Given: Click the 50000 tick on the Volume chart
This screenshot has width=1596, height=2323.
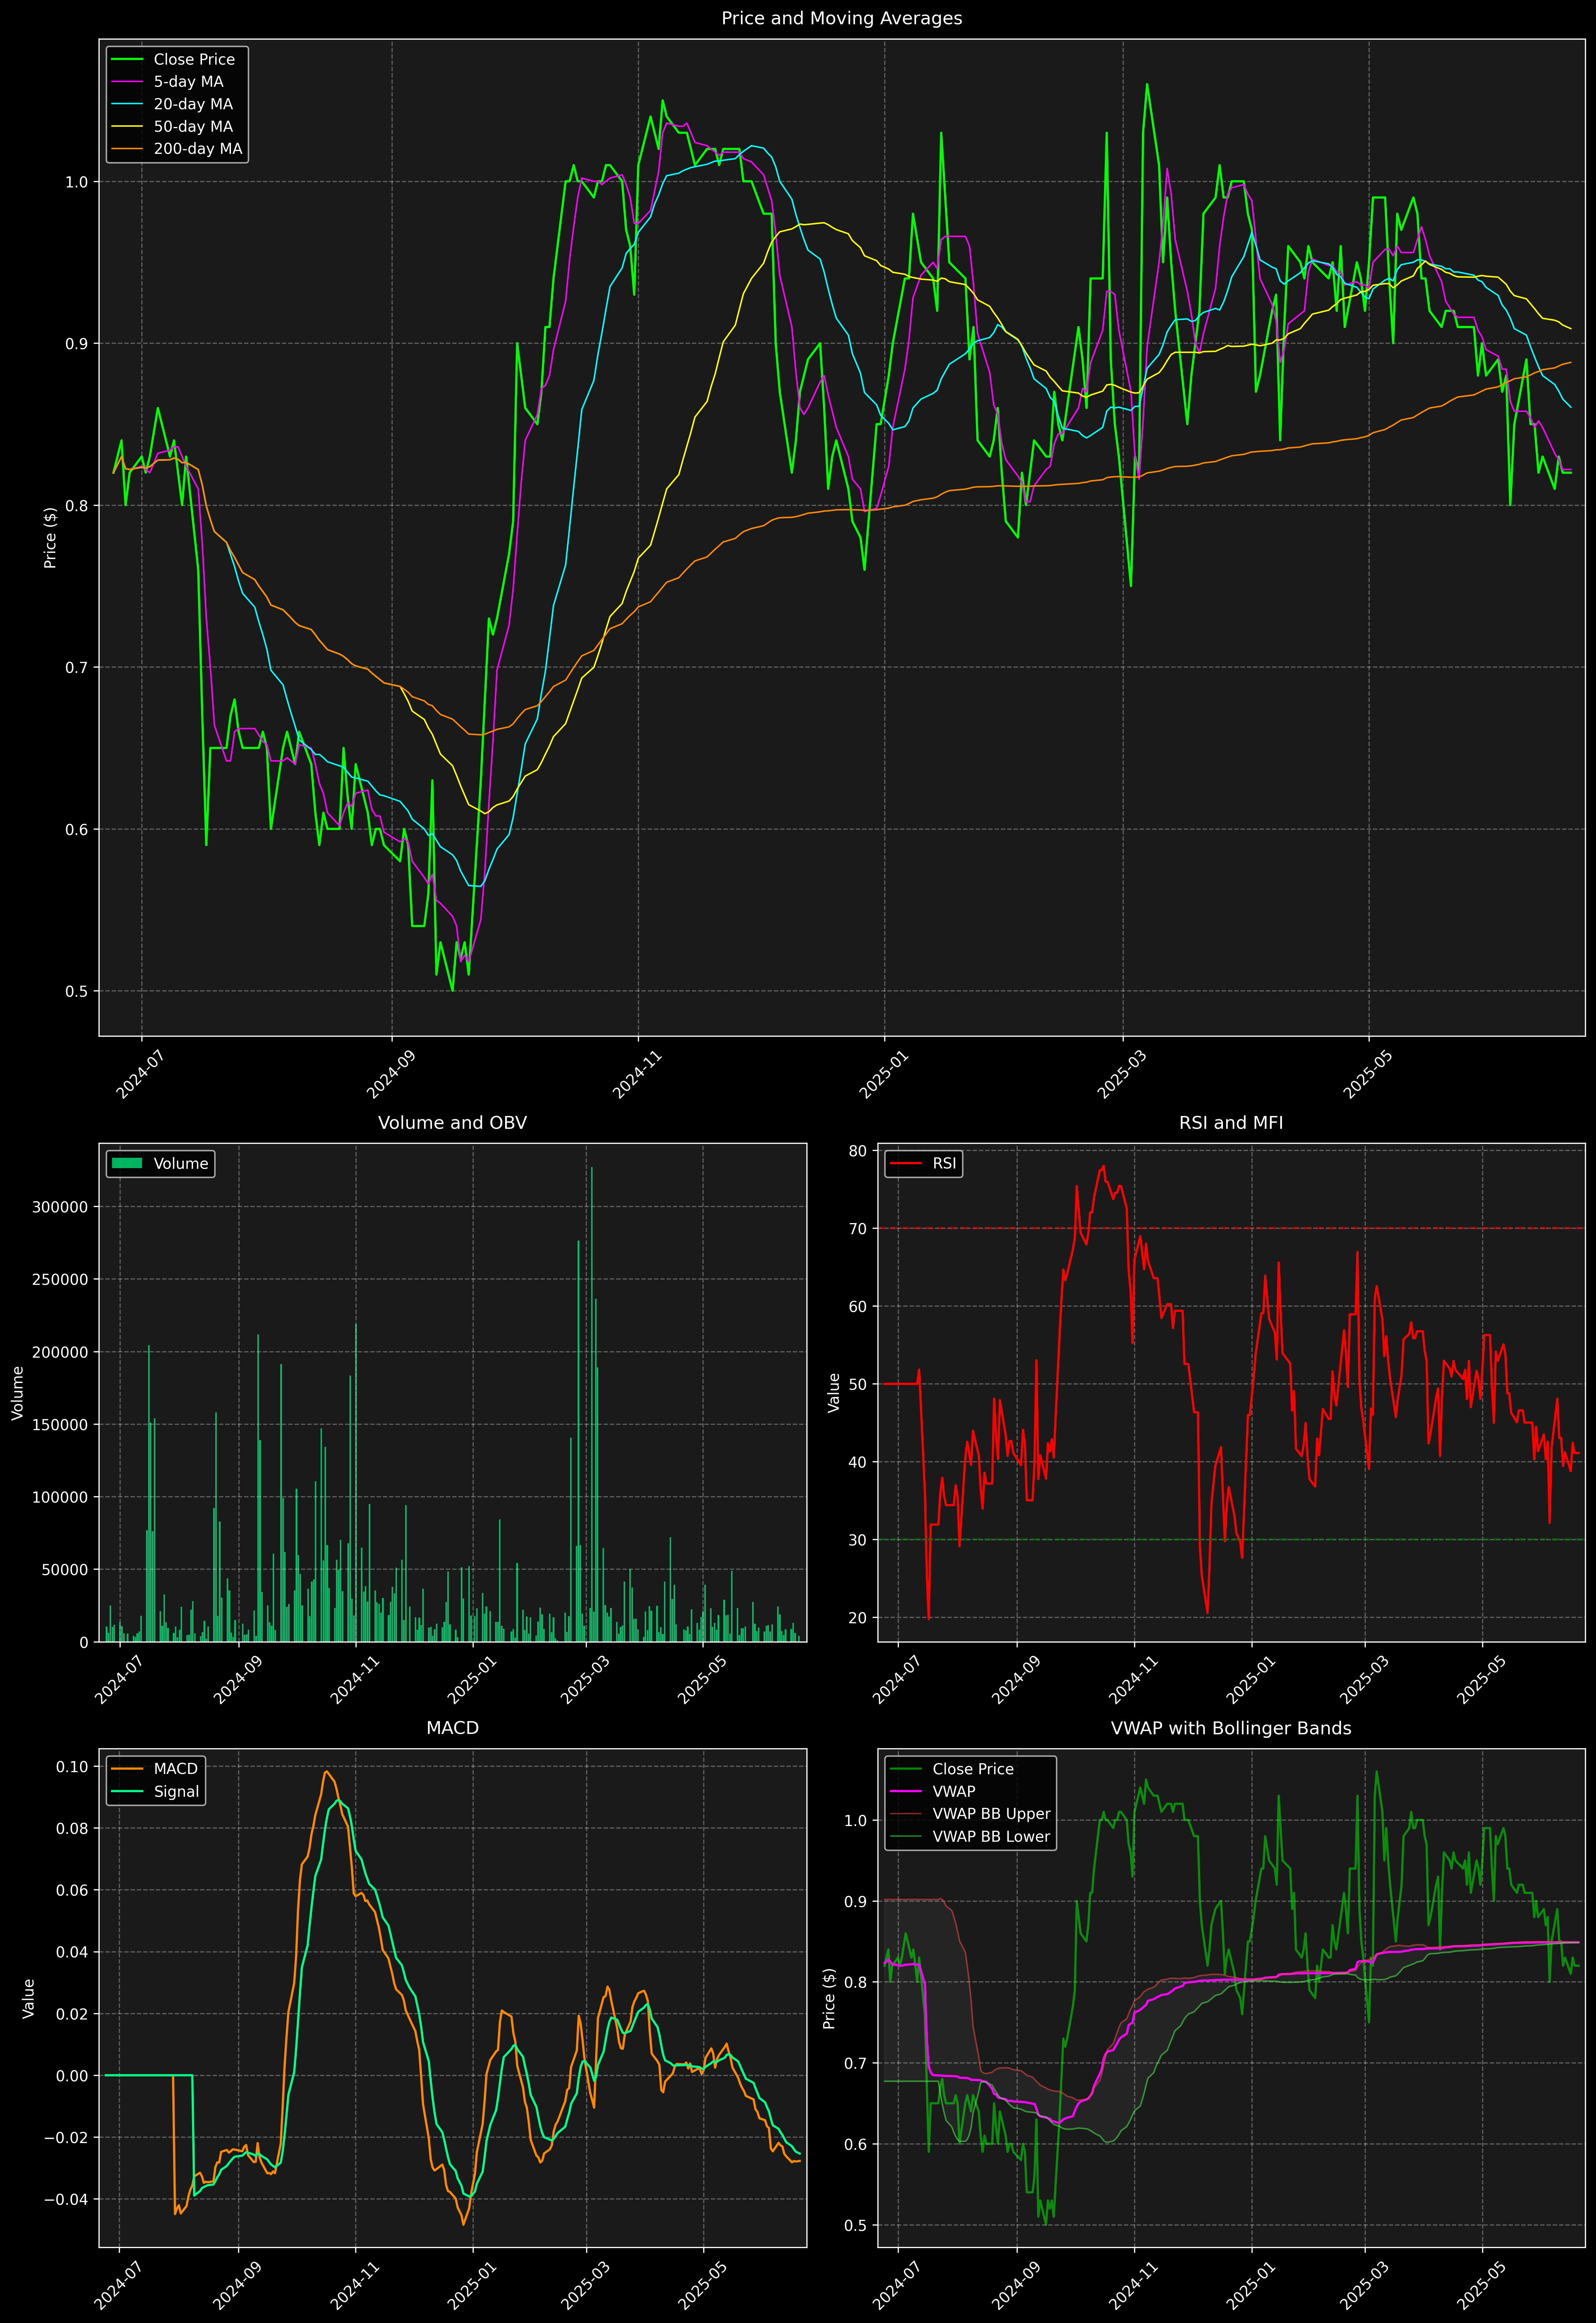Looking at the screenshot, I should point(64,1570).
